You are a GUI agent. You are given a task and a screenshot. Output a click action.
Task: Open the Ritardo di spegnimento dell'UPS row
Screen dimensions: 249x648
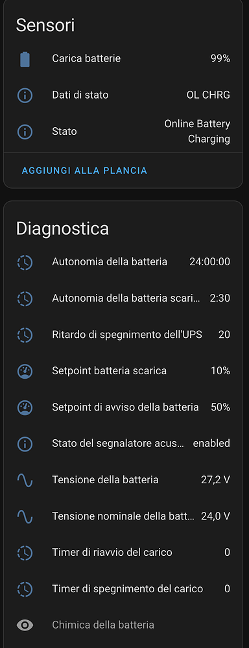point(123,334)
